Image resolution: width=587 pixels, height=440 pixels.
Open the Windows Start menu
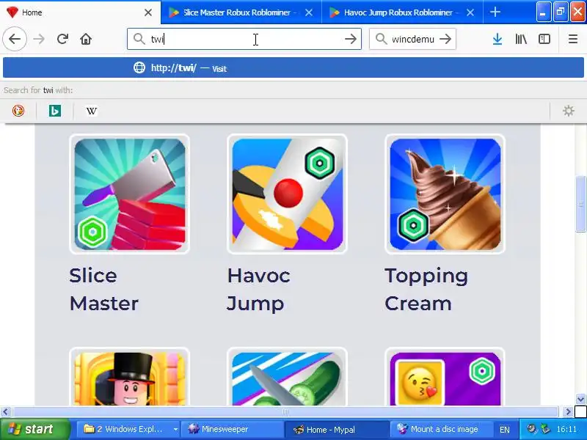pyautogui.click(x=34, y=429)
